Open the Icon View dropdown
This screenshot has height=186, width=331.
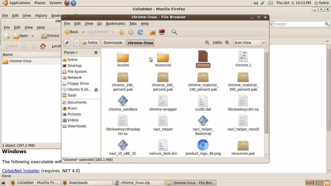pos(250,43)
